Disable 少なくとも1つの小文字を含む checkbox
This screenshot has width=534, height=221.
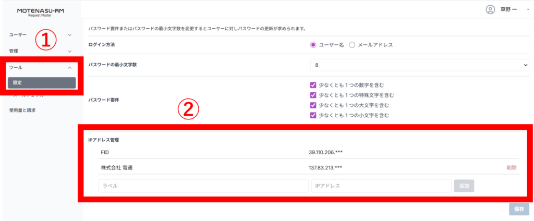pyautogui.click(x=313, y=115)
